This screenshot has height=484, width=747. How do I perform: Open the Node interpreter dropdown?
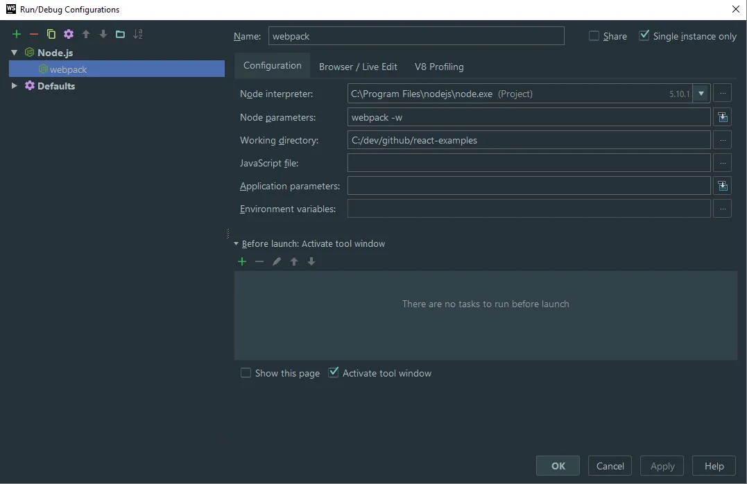(702, 94)
